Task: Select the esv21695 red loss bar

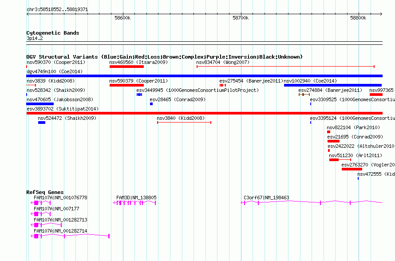Action: 334,141
